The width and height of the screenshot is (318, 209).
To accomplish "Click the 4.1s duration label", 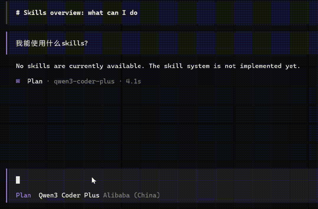I will click(x=133, y=81).
